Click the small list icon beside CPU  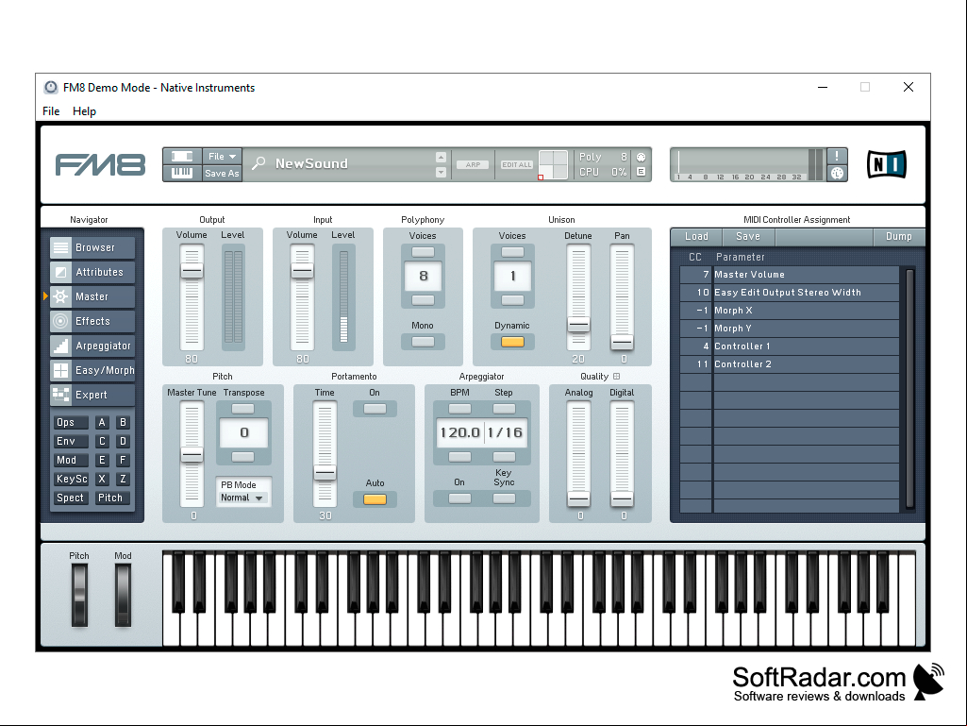642,172
